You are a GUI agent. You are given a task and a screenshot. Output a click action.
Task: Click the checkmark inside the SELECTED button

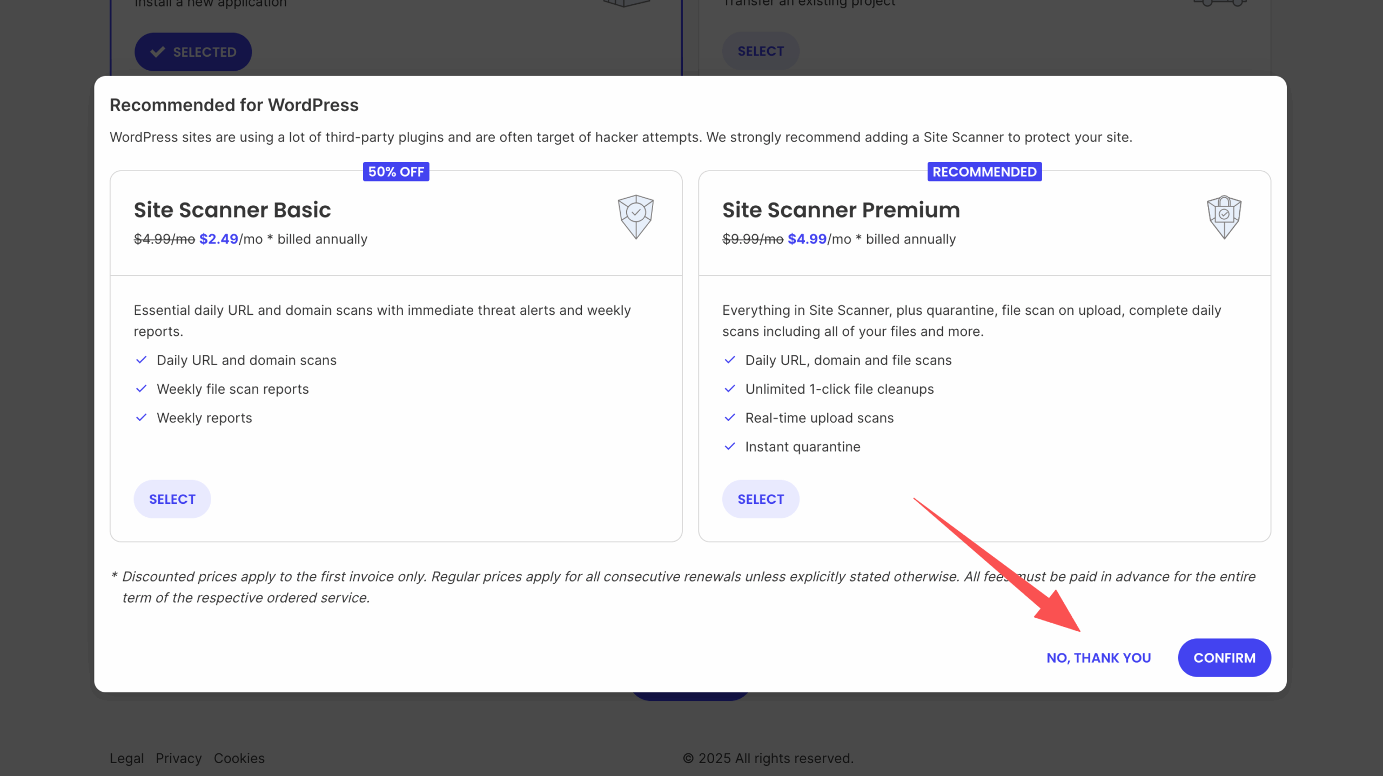pyautogui.click(x=158, y=52)
